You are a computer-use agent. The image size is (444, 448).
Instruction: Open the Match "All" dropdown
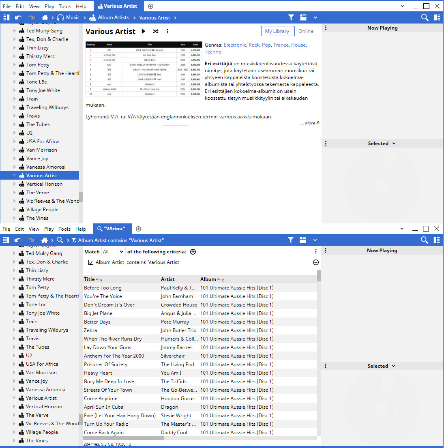click(113, 252)
